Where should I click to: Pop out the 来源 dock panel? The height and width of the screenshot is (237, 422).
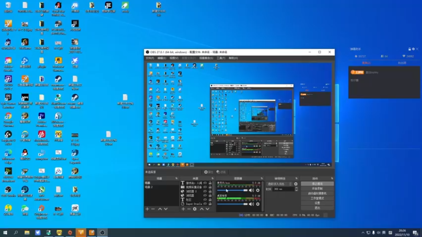(213, 179)
